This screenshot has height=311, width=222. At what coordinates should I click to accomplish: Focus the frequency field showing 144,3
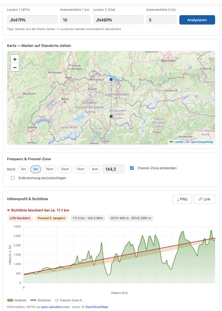(114, 169)
